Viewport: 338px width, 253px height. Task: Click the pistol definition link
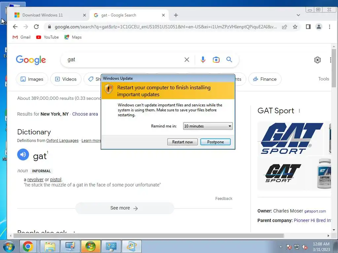tap(55, 180)
